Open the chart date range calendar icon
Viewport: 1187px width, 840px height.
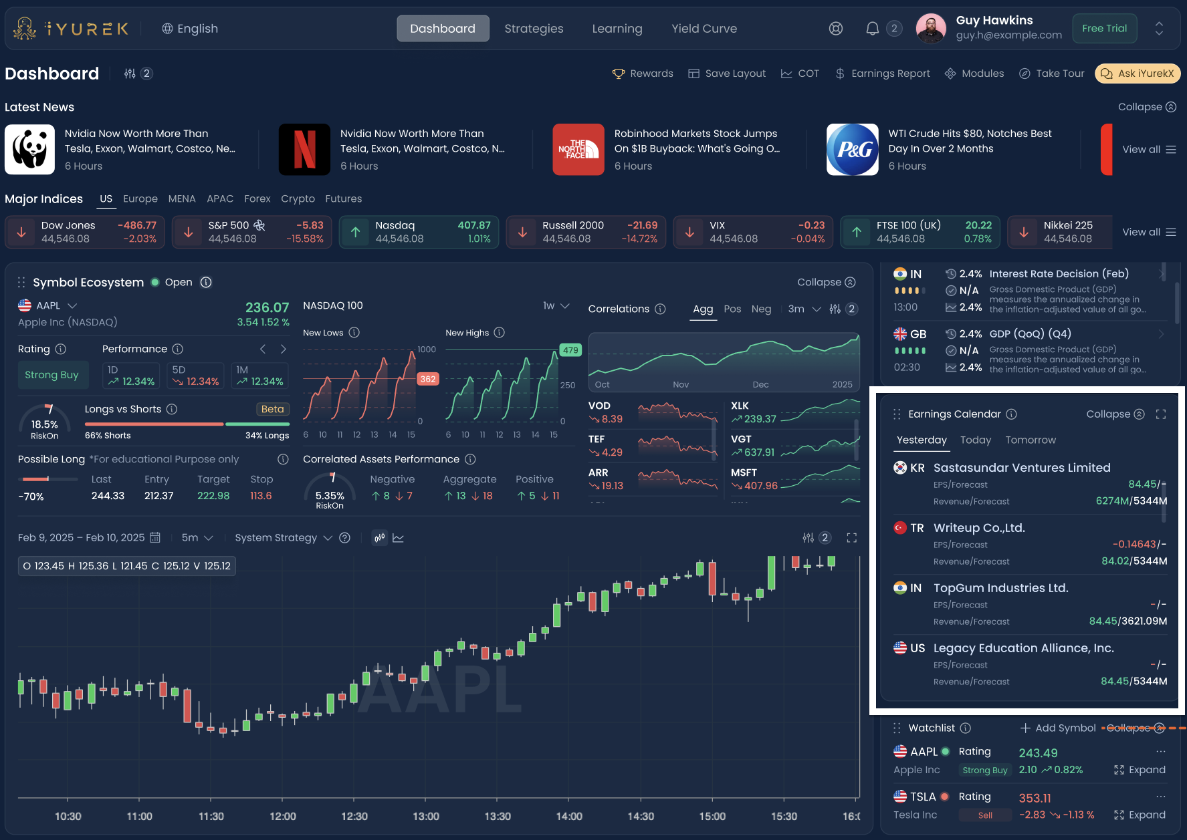point(155,537)
